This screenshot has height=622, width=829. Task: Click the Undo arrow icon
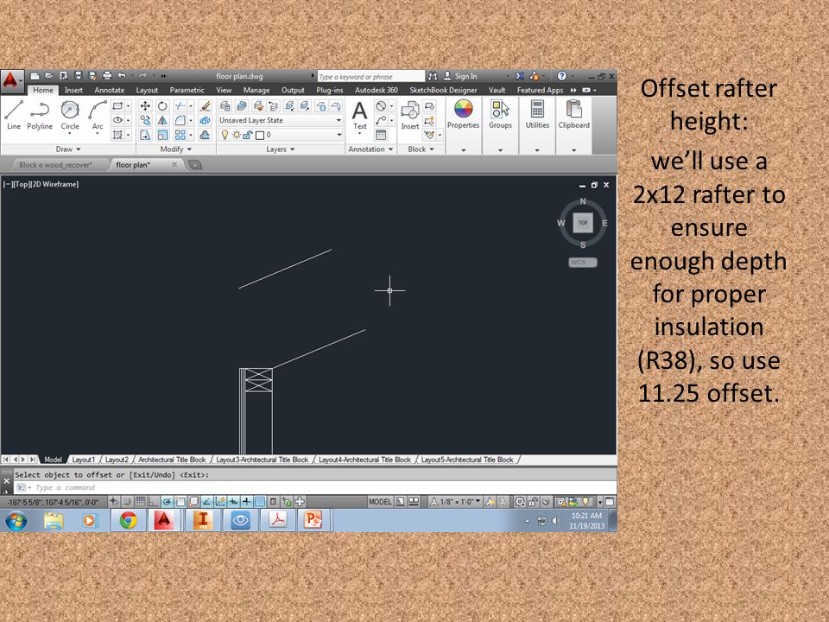coord(122,76)
